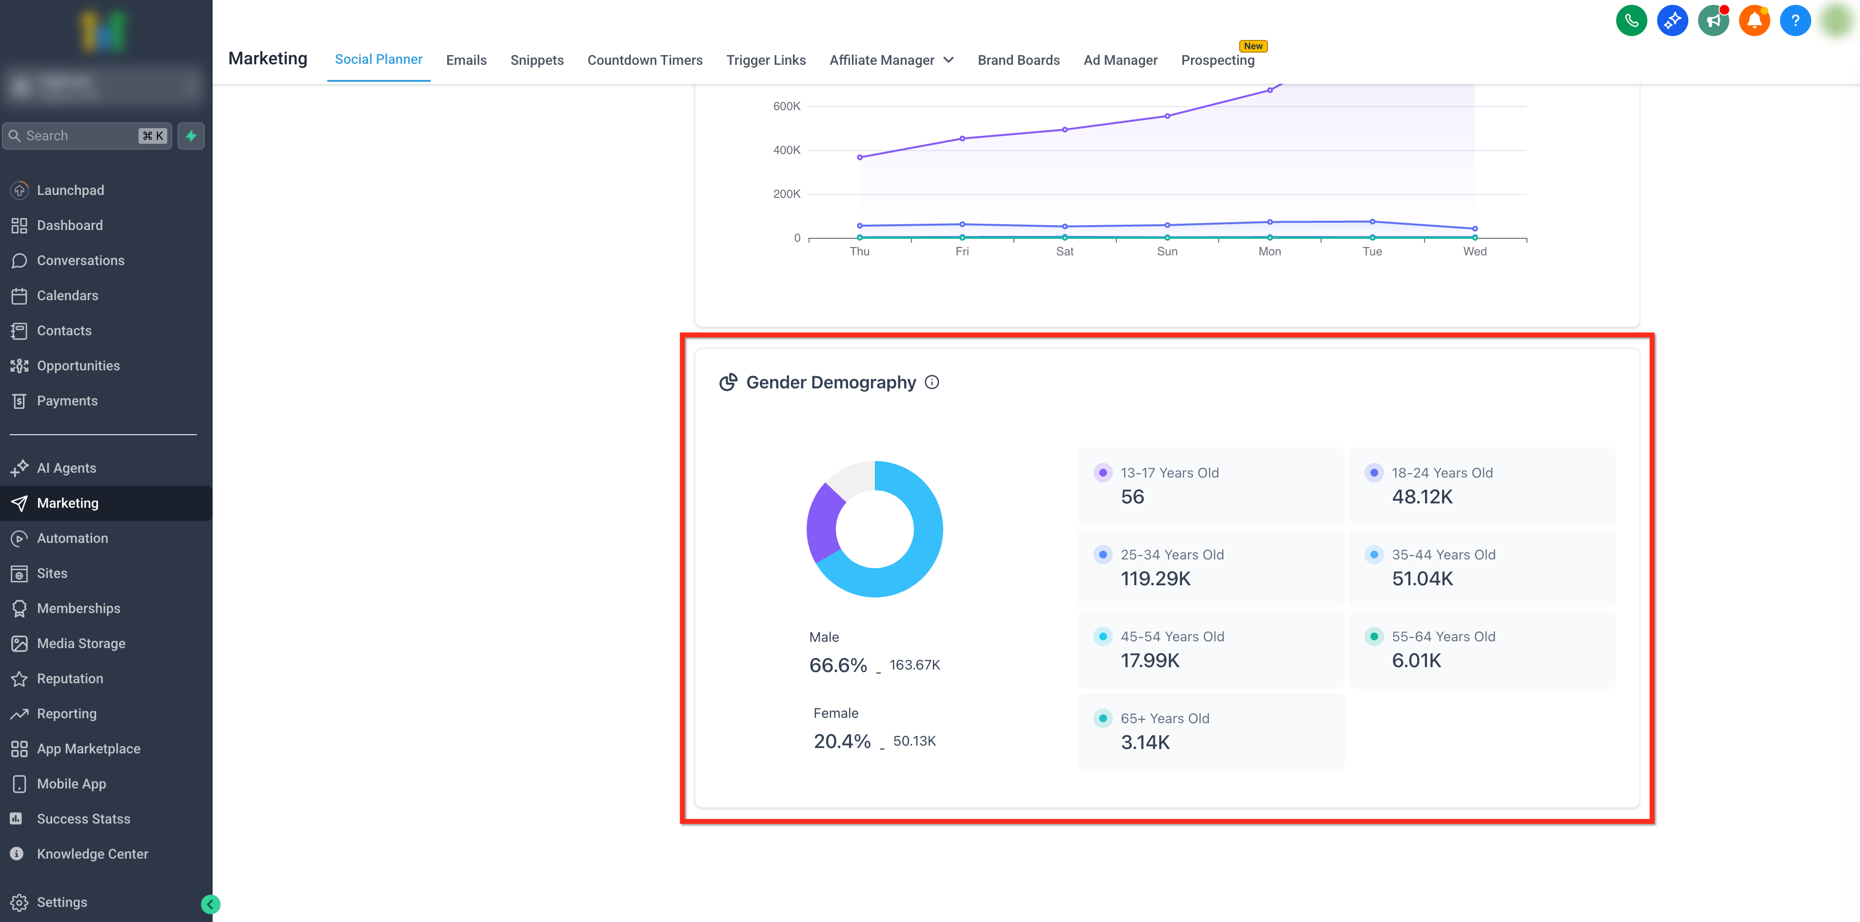Viewport: 1860px width, 922px height.
Task: Click the green lightning quick-action icon
Action: click(191, 135)
